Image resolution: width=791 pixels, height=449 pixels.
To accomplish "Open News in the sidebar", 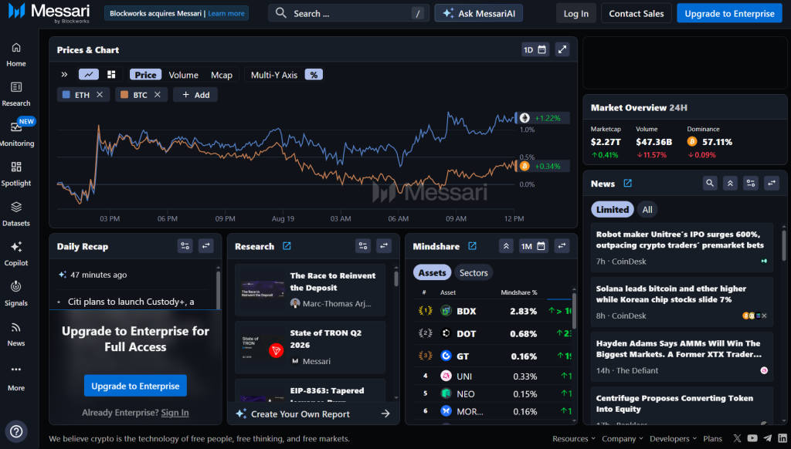I will pyautogui.click(x=16, y=333).
